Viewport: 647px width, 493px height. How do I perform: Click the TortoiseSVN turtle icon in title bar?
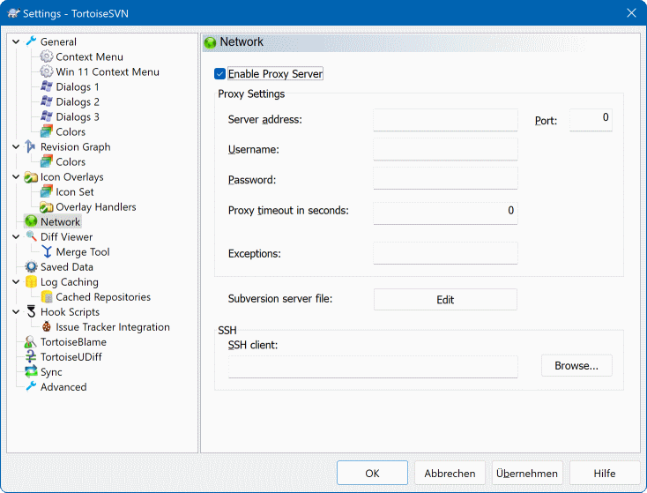[x=13, y=13]
